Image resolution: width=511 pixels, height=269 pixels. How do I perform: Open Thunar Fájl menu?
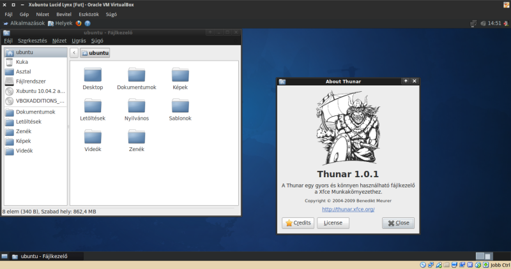pyautogui.click(x=8, y=41)
